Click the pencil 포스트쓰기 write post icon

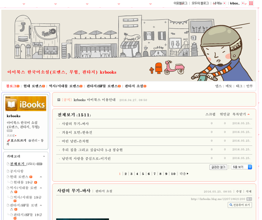[8, 140]
